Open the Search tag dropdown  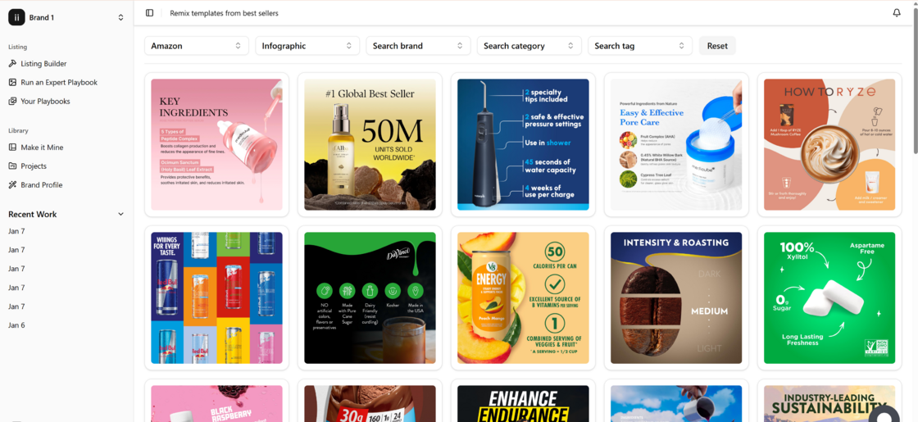(639, 46)
